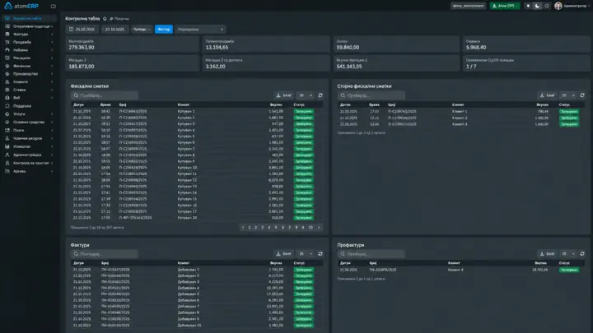Click the Плати sidebar icon
The width and height of the screenshot is (593, 333).
[x=7, y=130]
